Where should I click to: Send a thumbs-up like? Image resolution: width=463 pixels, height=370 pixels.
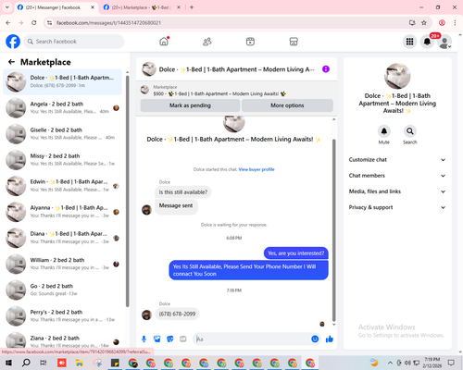click(x=330, y=339)
